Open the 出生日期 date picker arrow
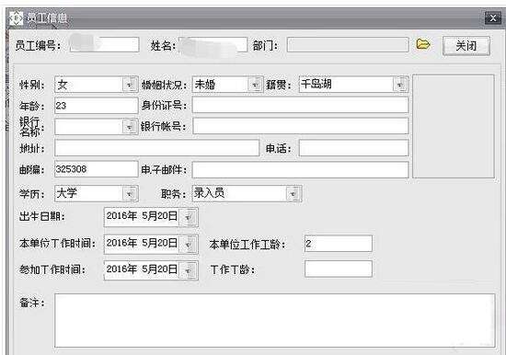506x355 pixels. (x=189, y=217)
